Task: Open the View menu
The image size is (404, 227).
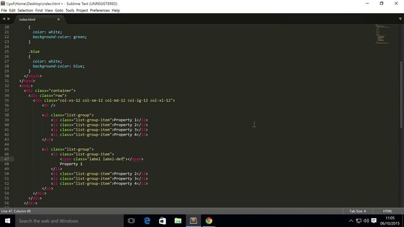Action: (x=49, y=10)
